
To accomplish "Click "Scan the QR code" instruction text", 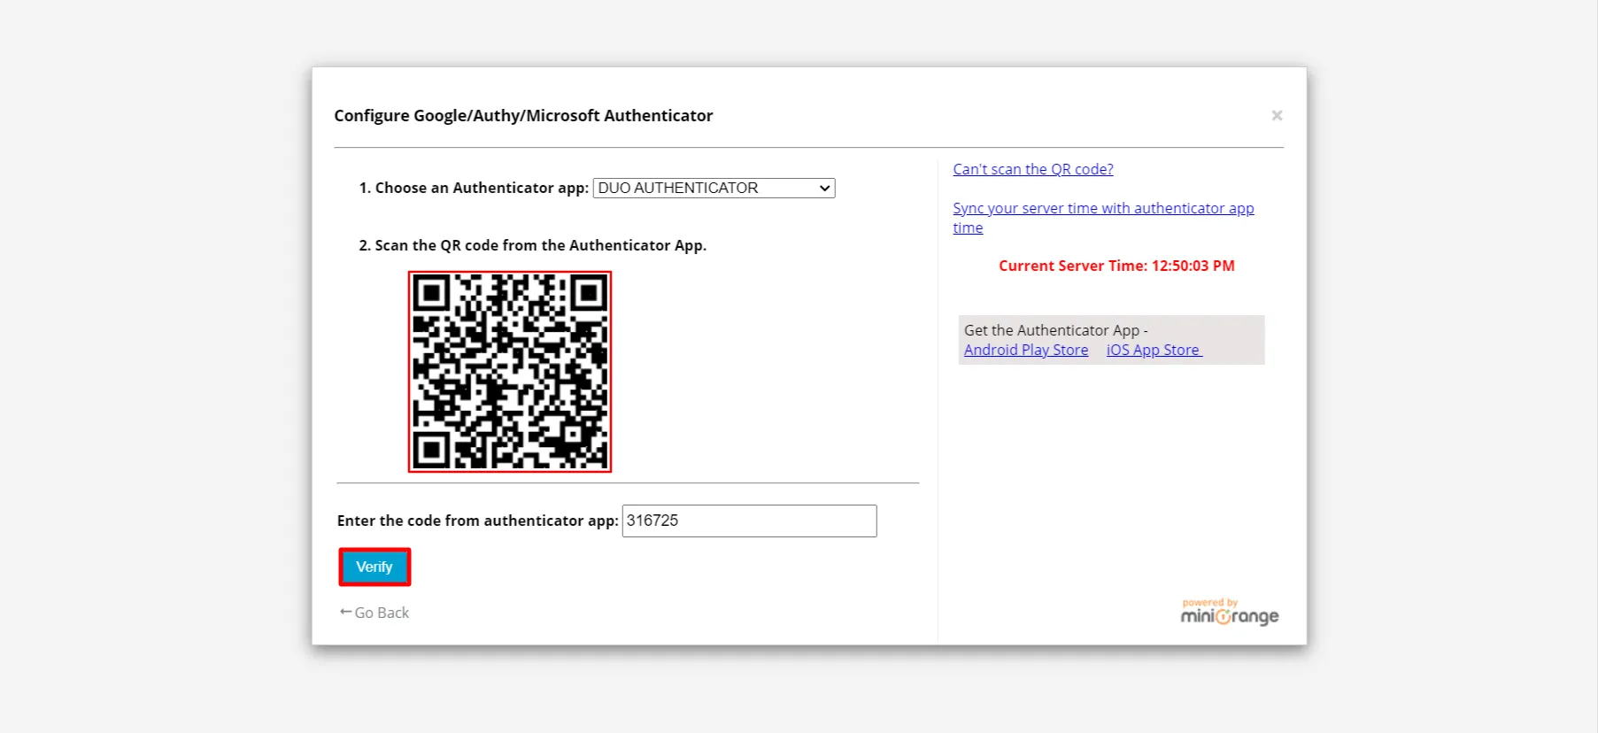I will tap(533, 245).
